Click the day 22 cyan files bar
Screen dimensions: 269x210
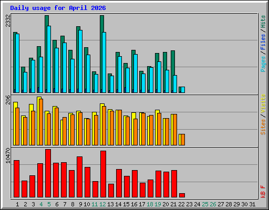point(183,90)
